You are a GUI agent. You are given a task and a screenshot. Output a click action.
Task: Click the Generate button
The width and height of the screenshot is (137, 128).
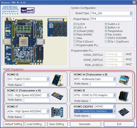[x=85, y=124]
